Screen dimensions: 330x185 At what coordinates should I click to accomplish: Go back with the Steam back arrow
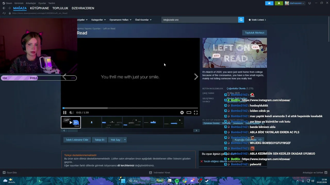coord(4,8)
